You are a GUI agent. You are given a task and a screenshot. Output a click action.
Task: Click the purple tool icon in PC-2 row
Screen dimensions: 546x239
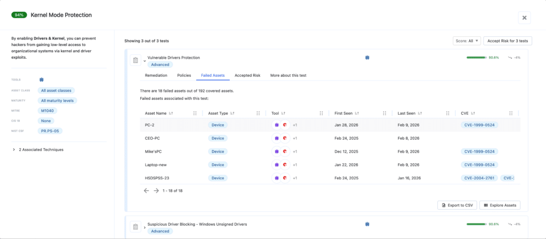tap(277, 124)
